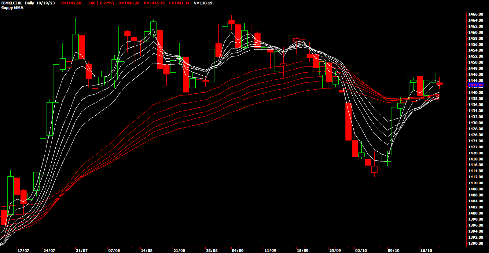The image size is (489, 253).
Task: Click the 1436.00 price axis label
Action: (476, 105)
